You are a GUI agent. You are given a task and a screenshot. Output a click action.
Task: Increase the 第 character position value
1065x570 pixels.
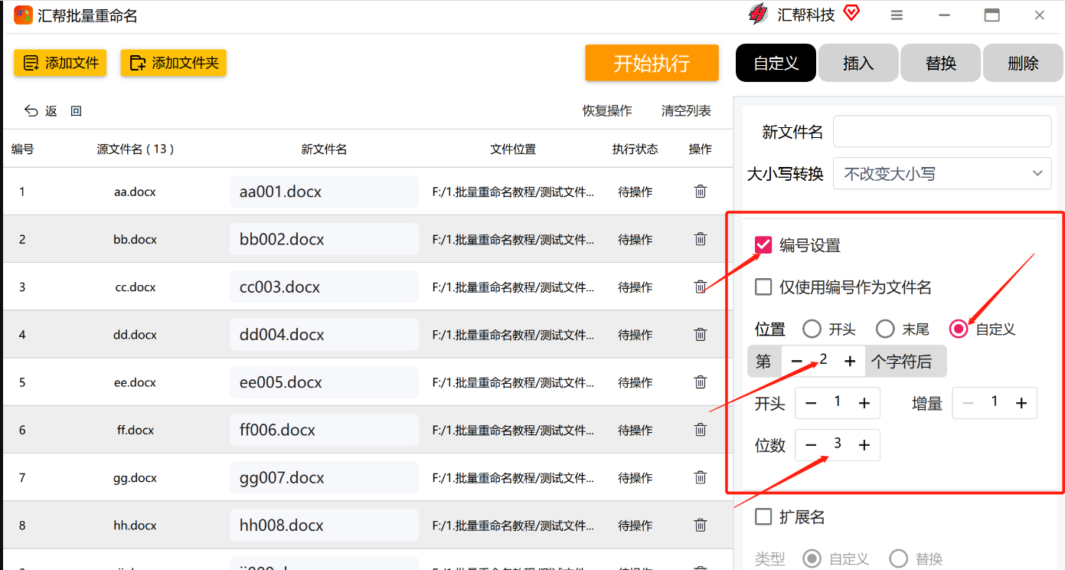[x=850, y=361]
